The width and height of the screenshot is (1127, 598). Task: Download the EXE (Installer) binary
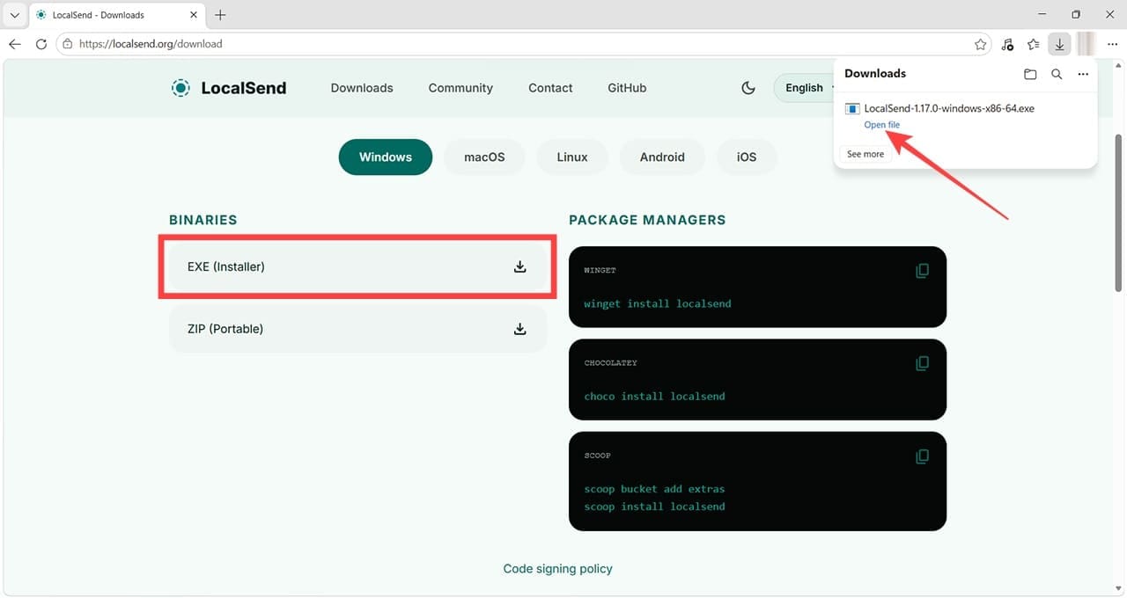357,266
